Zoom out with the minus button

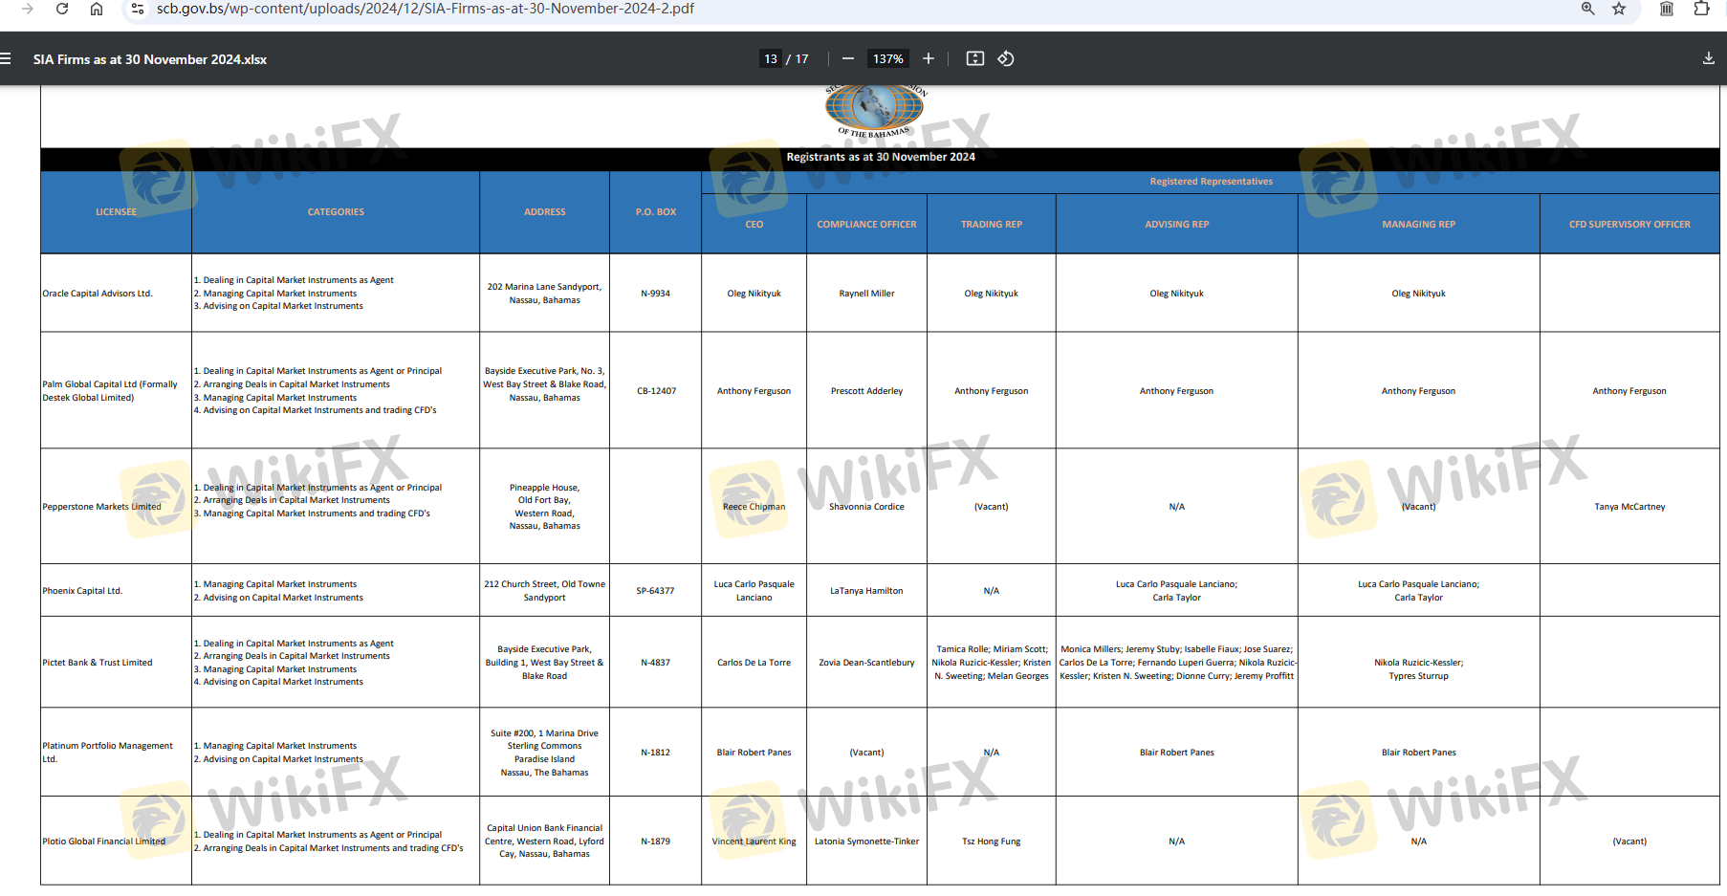coord(847,58)
